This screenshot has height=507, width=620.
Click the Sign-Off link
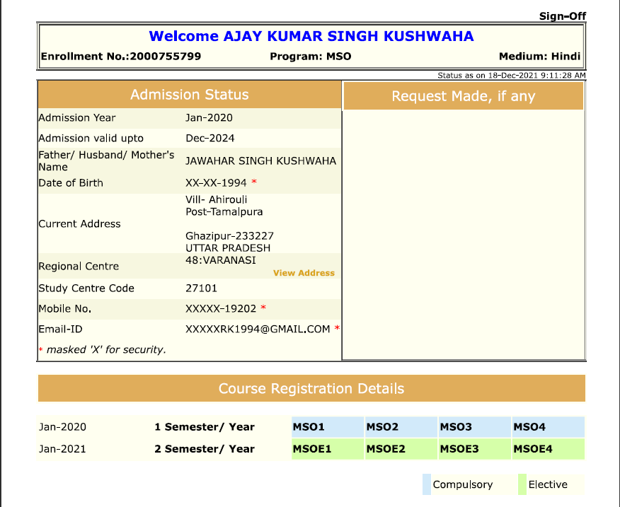562,16
